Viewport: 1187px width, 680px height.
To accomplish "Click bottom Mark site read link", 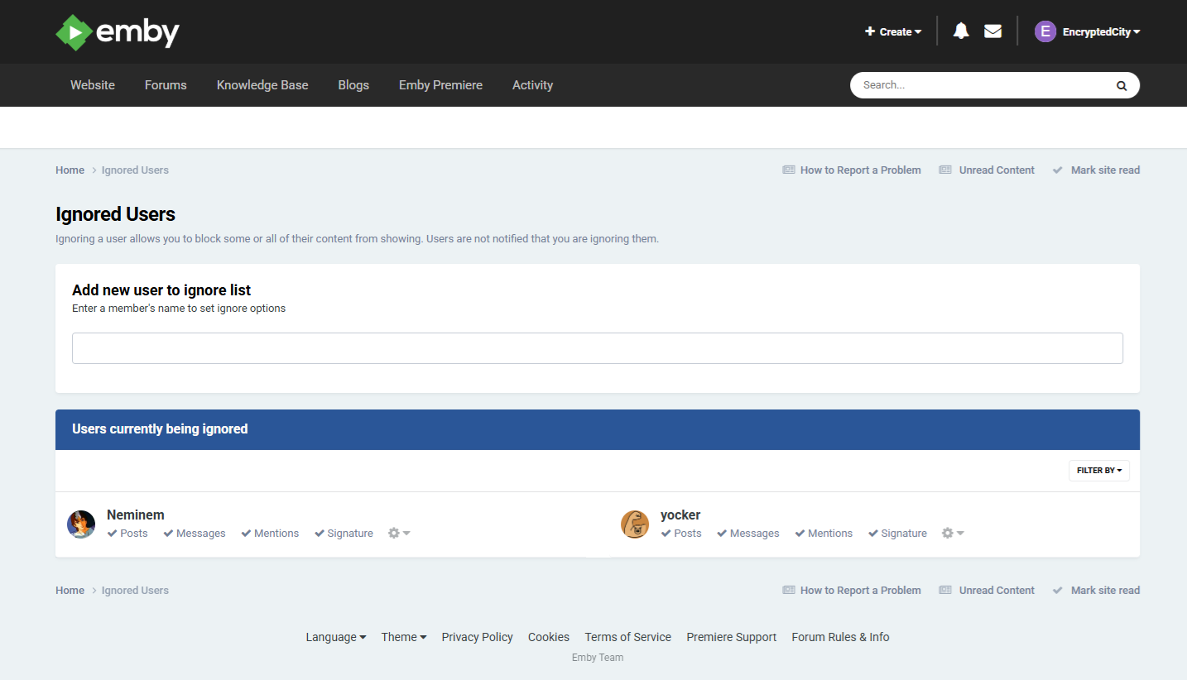I will (1096, 591).
